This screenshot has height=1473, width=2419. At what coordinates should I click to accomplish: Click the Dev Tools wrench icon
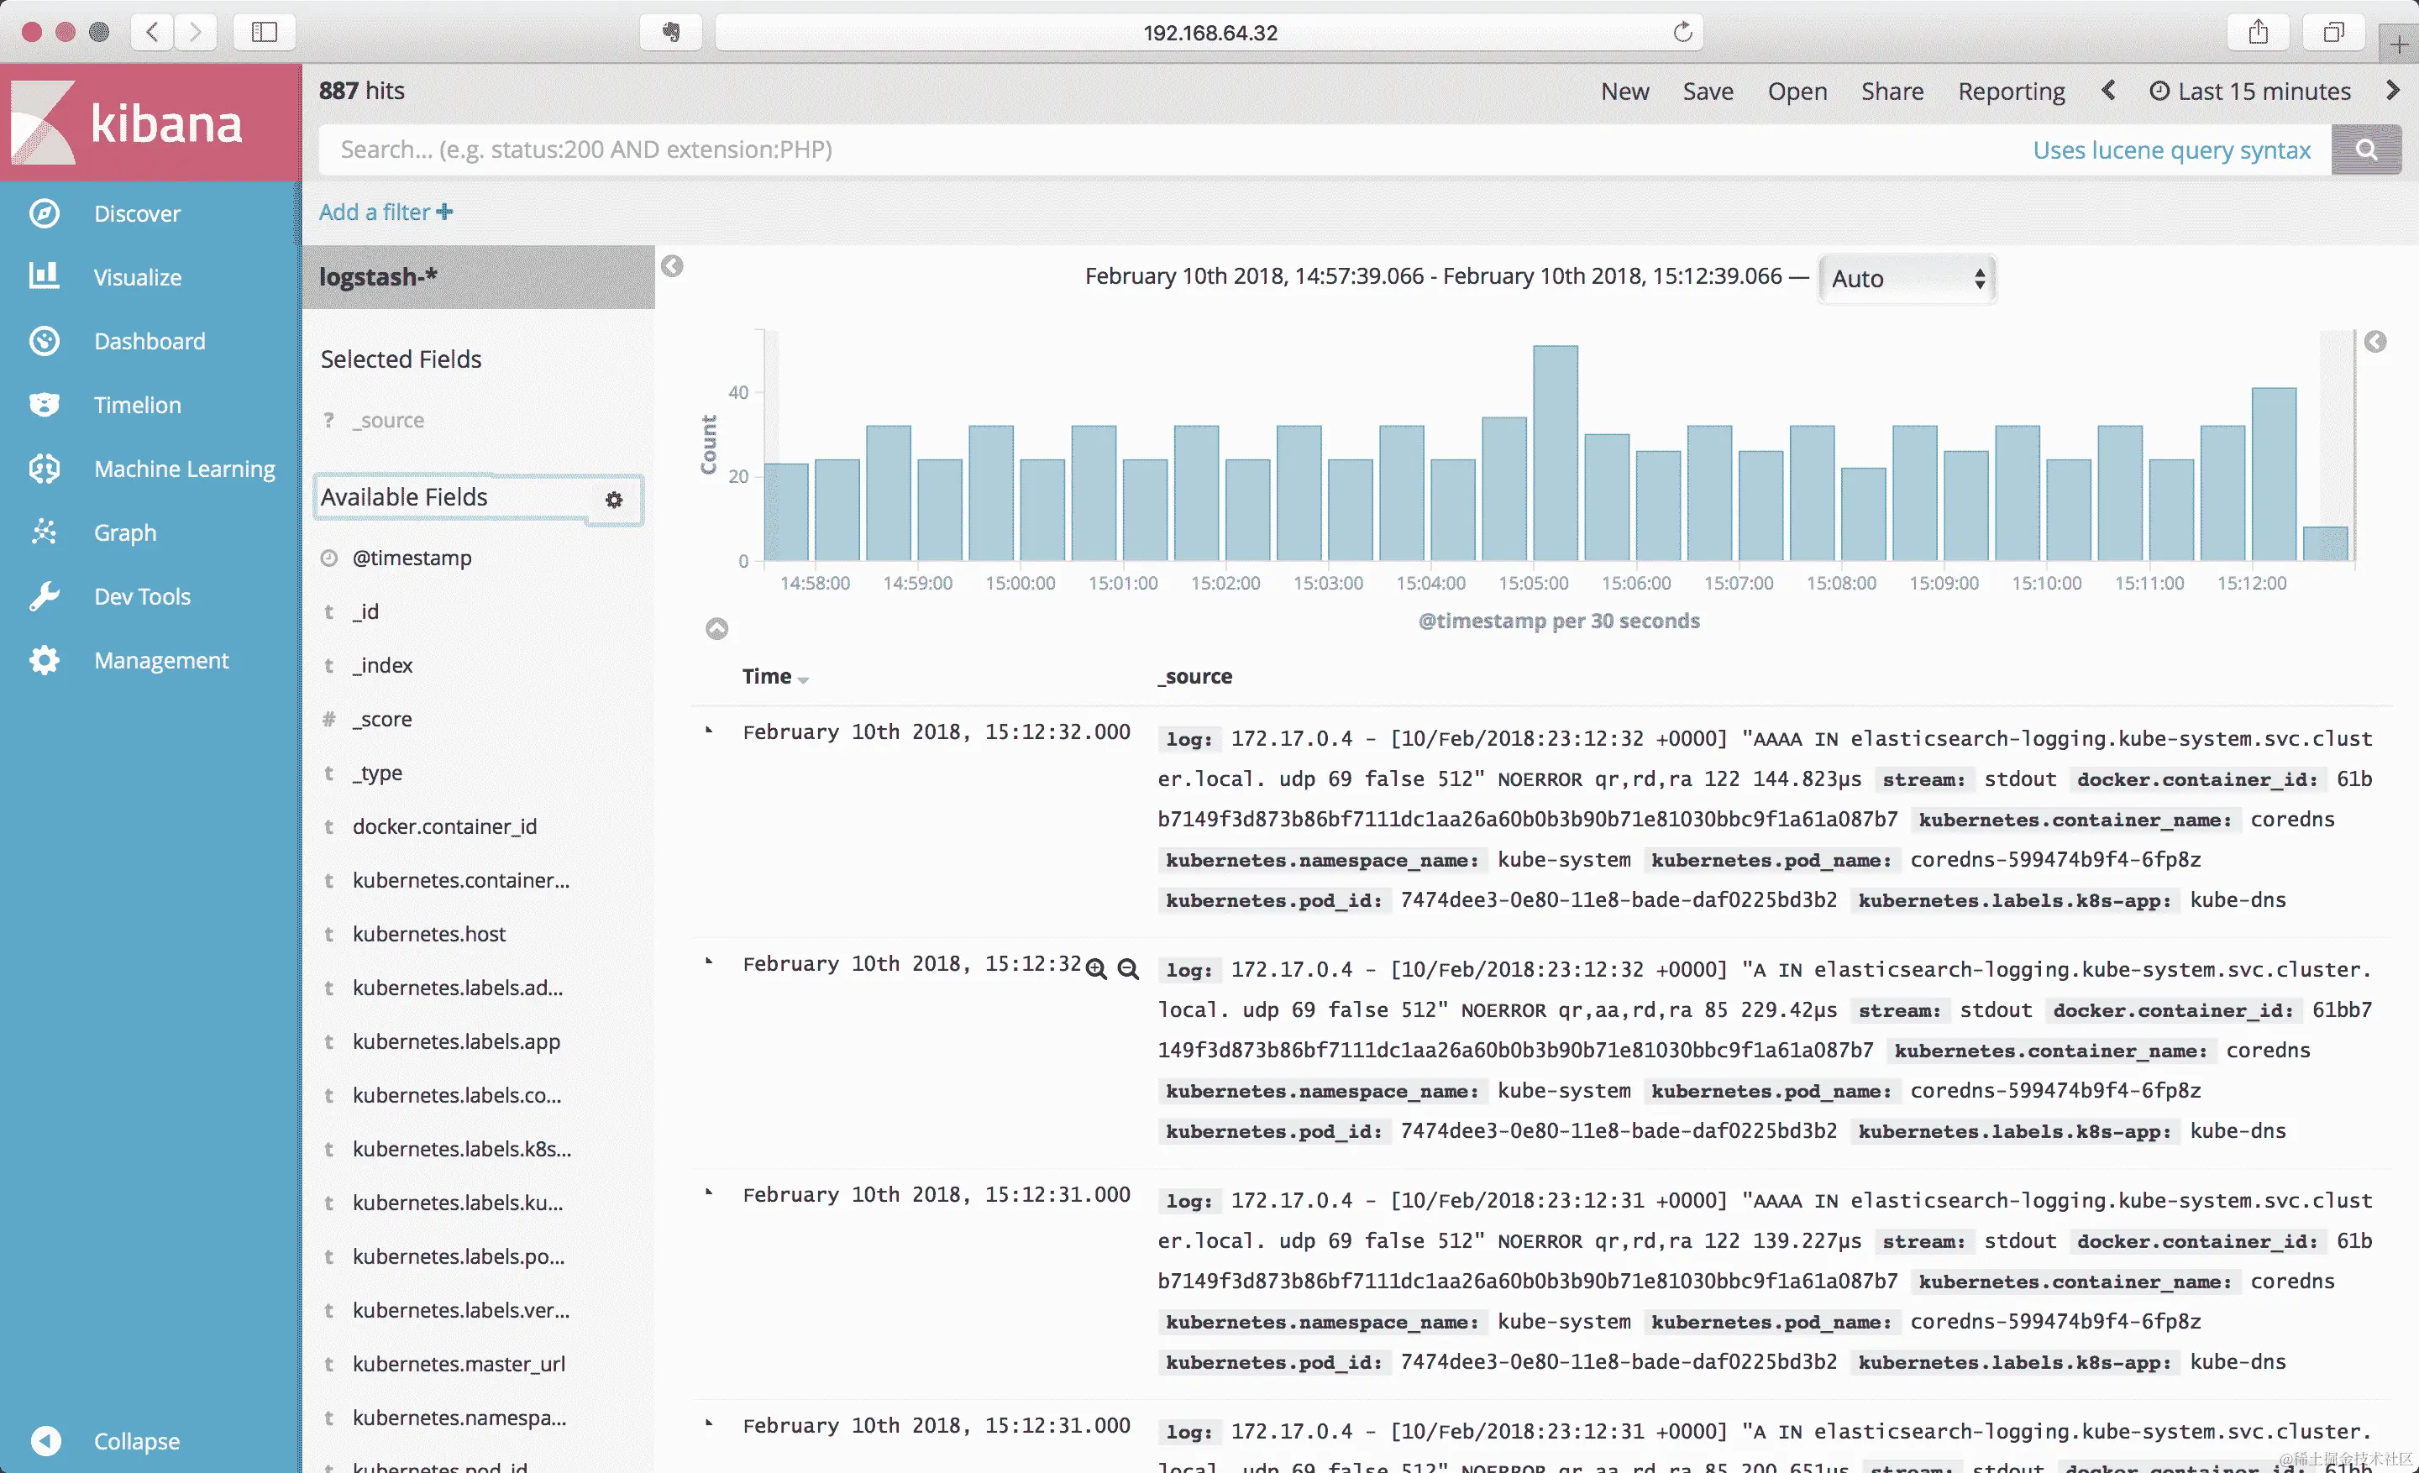pos(45,595)
